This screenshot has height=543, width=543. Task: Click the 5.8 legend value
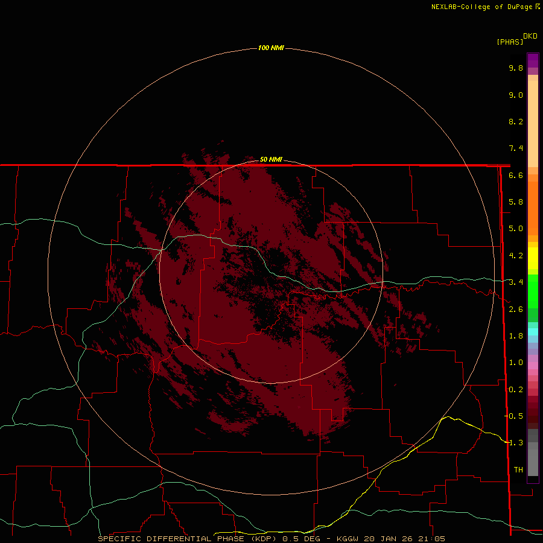coord(516,202)
